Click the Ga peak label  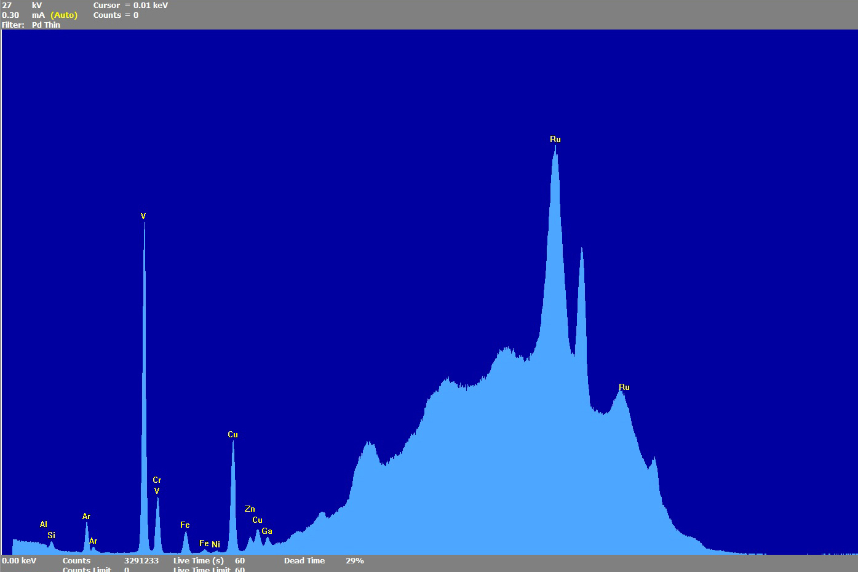point(267,531)
